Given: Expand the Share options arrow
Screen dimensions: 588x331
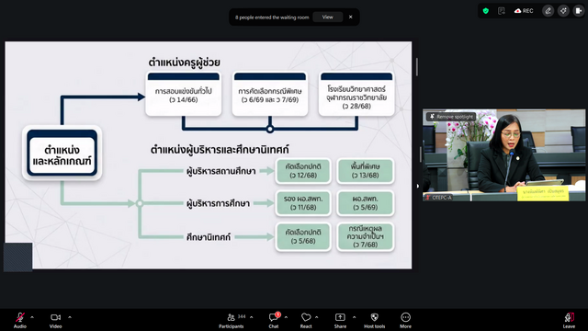Looking at the screenshot, I should pyautogui.click(x=354, y=317).
